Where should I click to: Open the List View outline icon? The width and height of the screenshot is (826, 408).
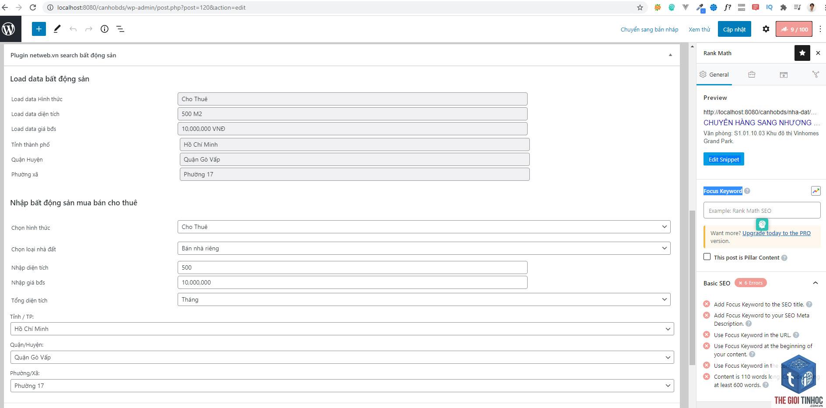click(120, 29)
